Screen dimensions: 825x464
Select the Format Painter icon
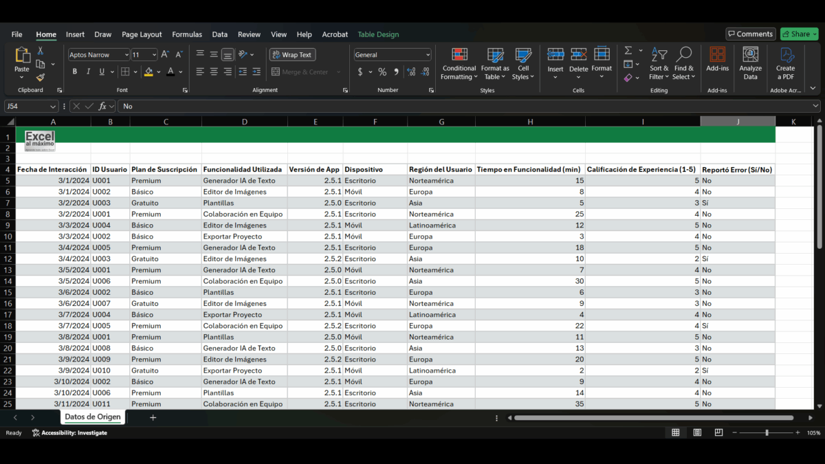(40, 78)
